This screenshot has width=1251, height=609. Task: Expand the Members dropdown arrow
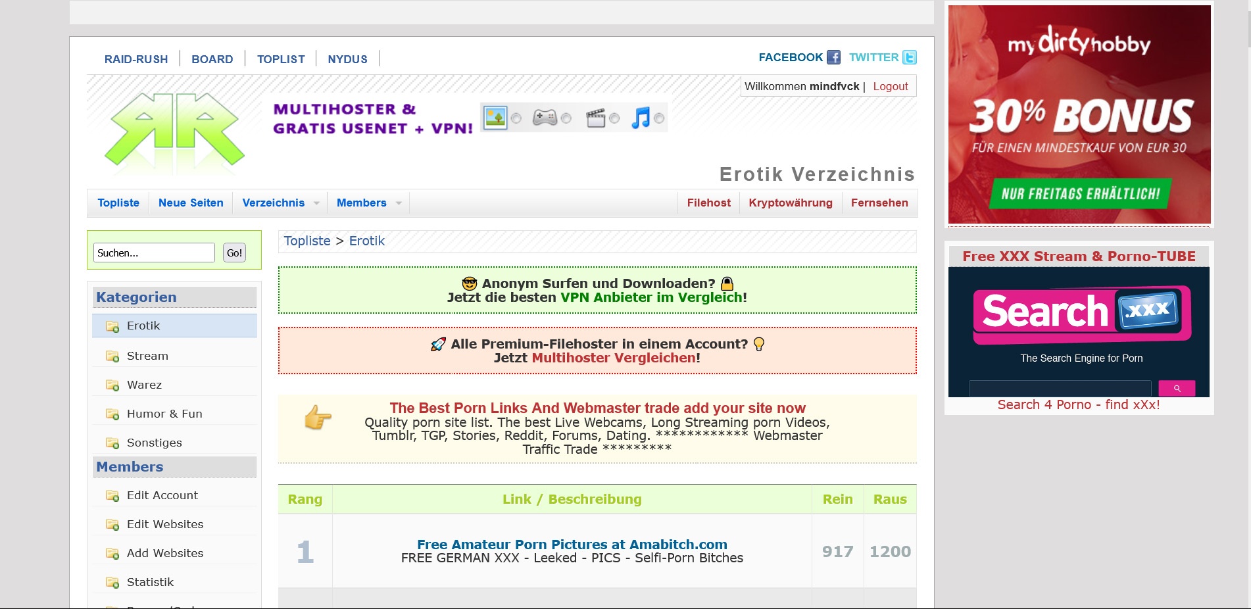click(399, 203)
